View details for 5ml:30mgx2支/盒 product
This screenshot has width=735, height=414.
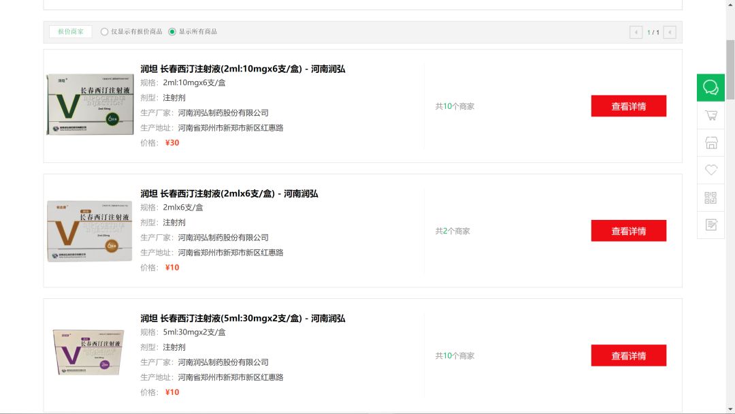coord(628,355)
